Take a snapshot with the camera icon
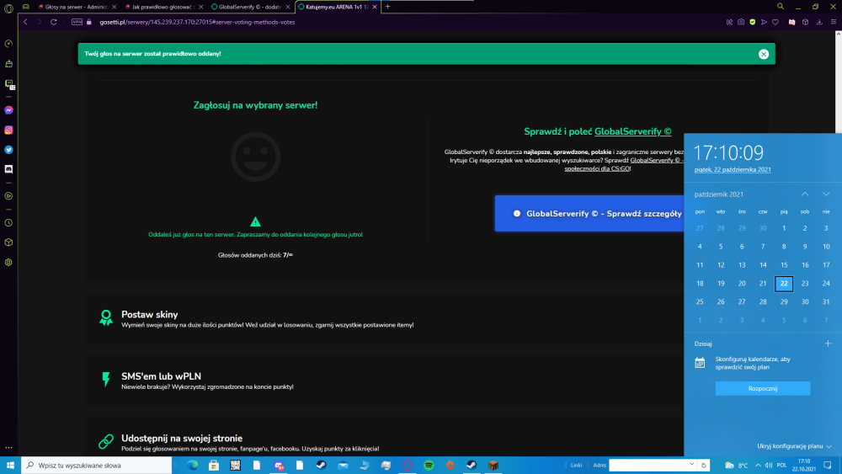 click(741, 22)
